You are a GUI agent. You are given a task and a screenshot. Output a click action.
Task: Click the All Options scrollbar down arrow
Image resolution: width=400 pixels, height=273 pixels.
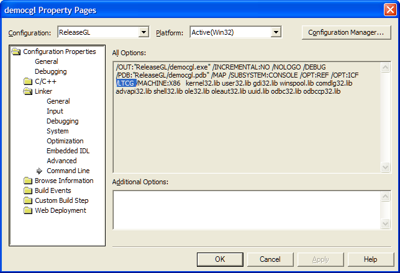pos(385,168)
